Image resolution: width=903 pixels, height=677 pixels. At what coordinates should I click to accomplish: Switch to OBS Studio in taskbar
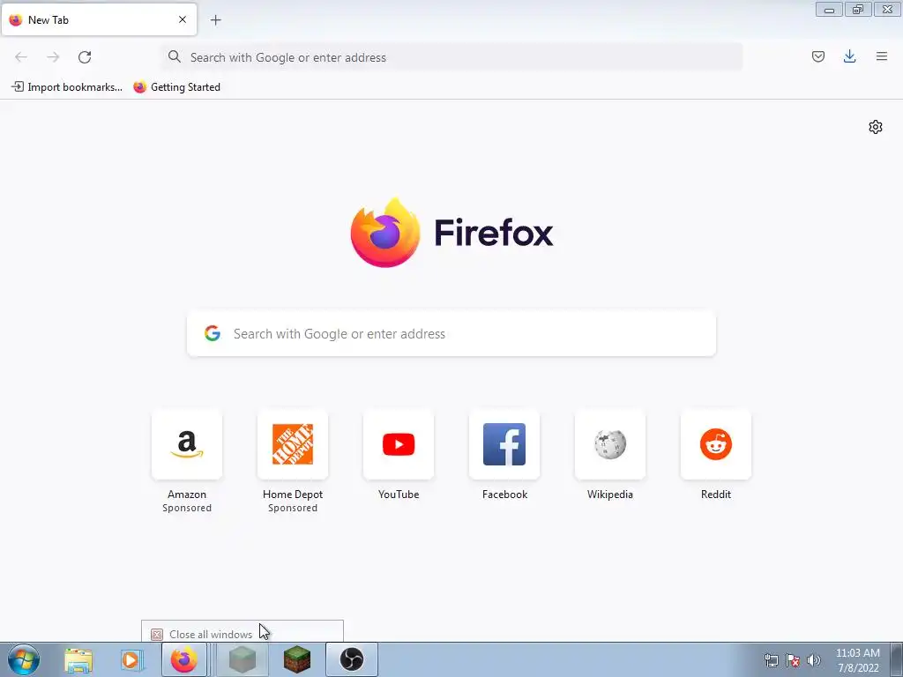(x=351, y=659)
